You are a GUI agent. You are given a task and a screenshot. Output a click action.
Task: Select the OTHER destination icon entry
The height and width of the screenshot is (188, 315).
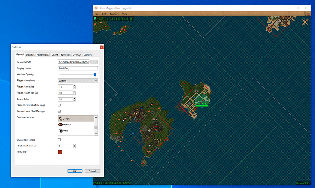coord(76,119)
